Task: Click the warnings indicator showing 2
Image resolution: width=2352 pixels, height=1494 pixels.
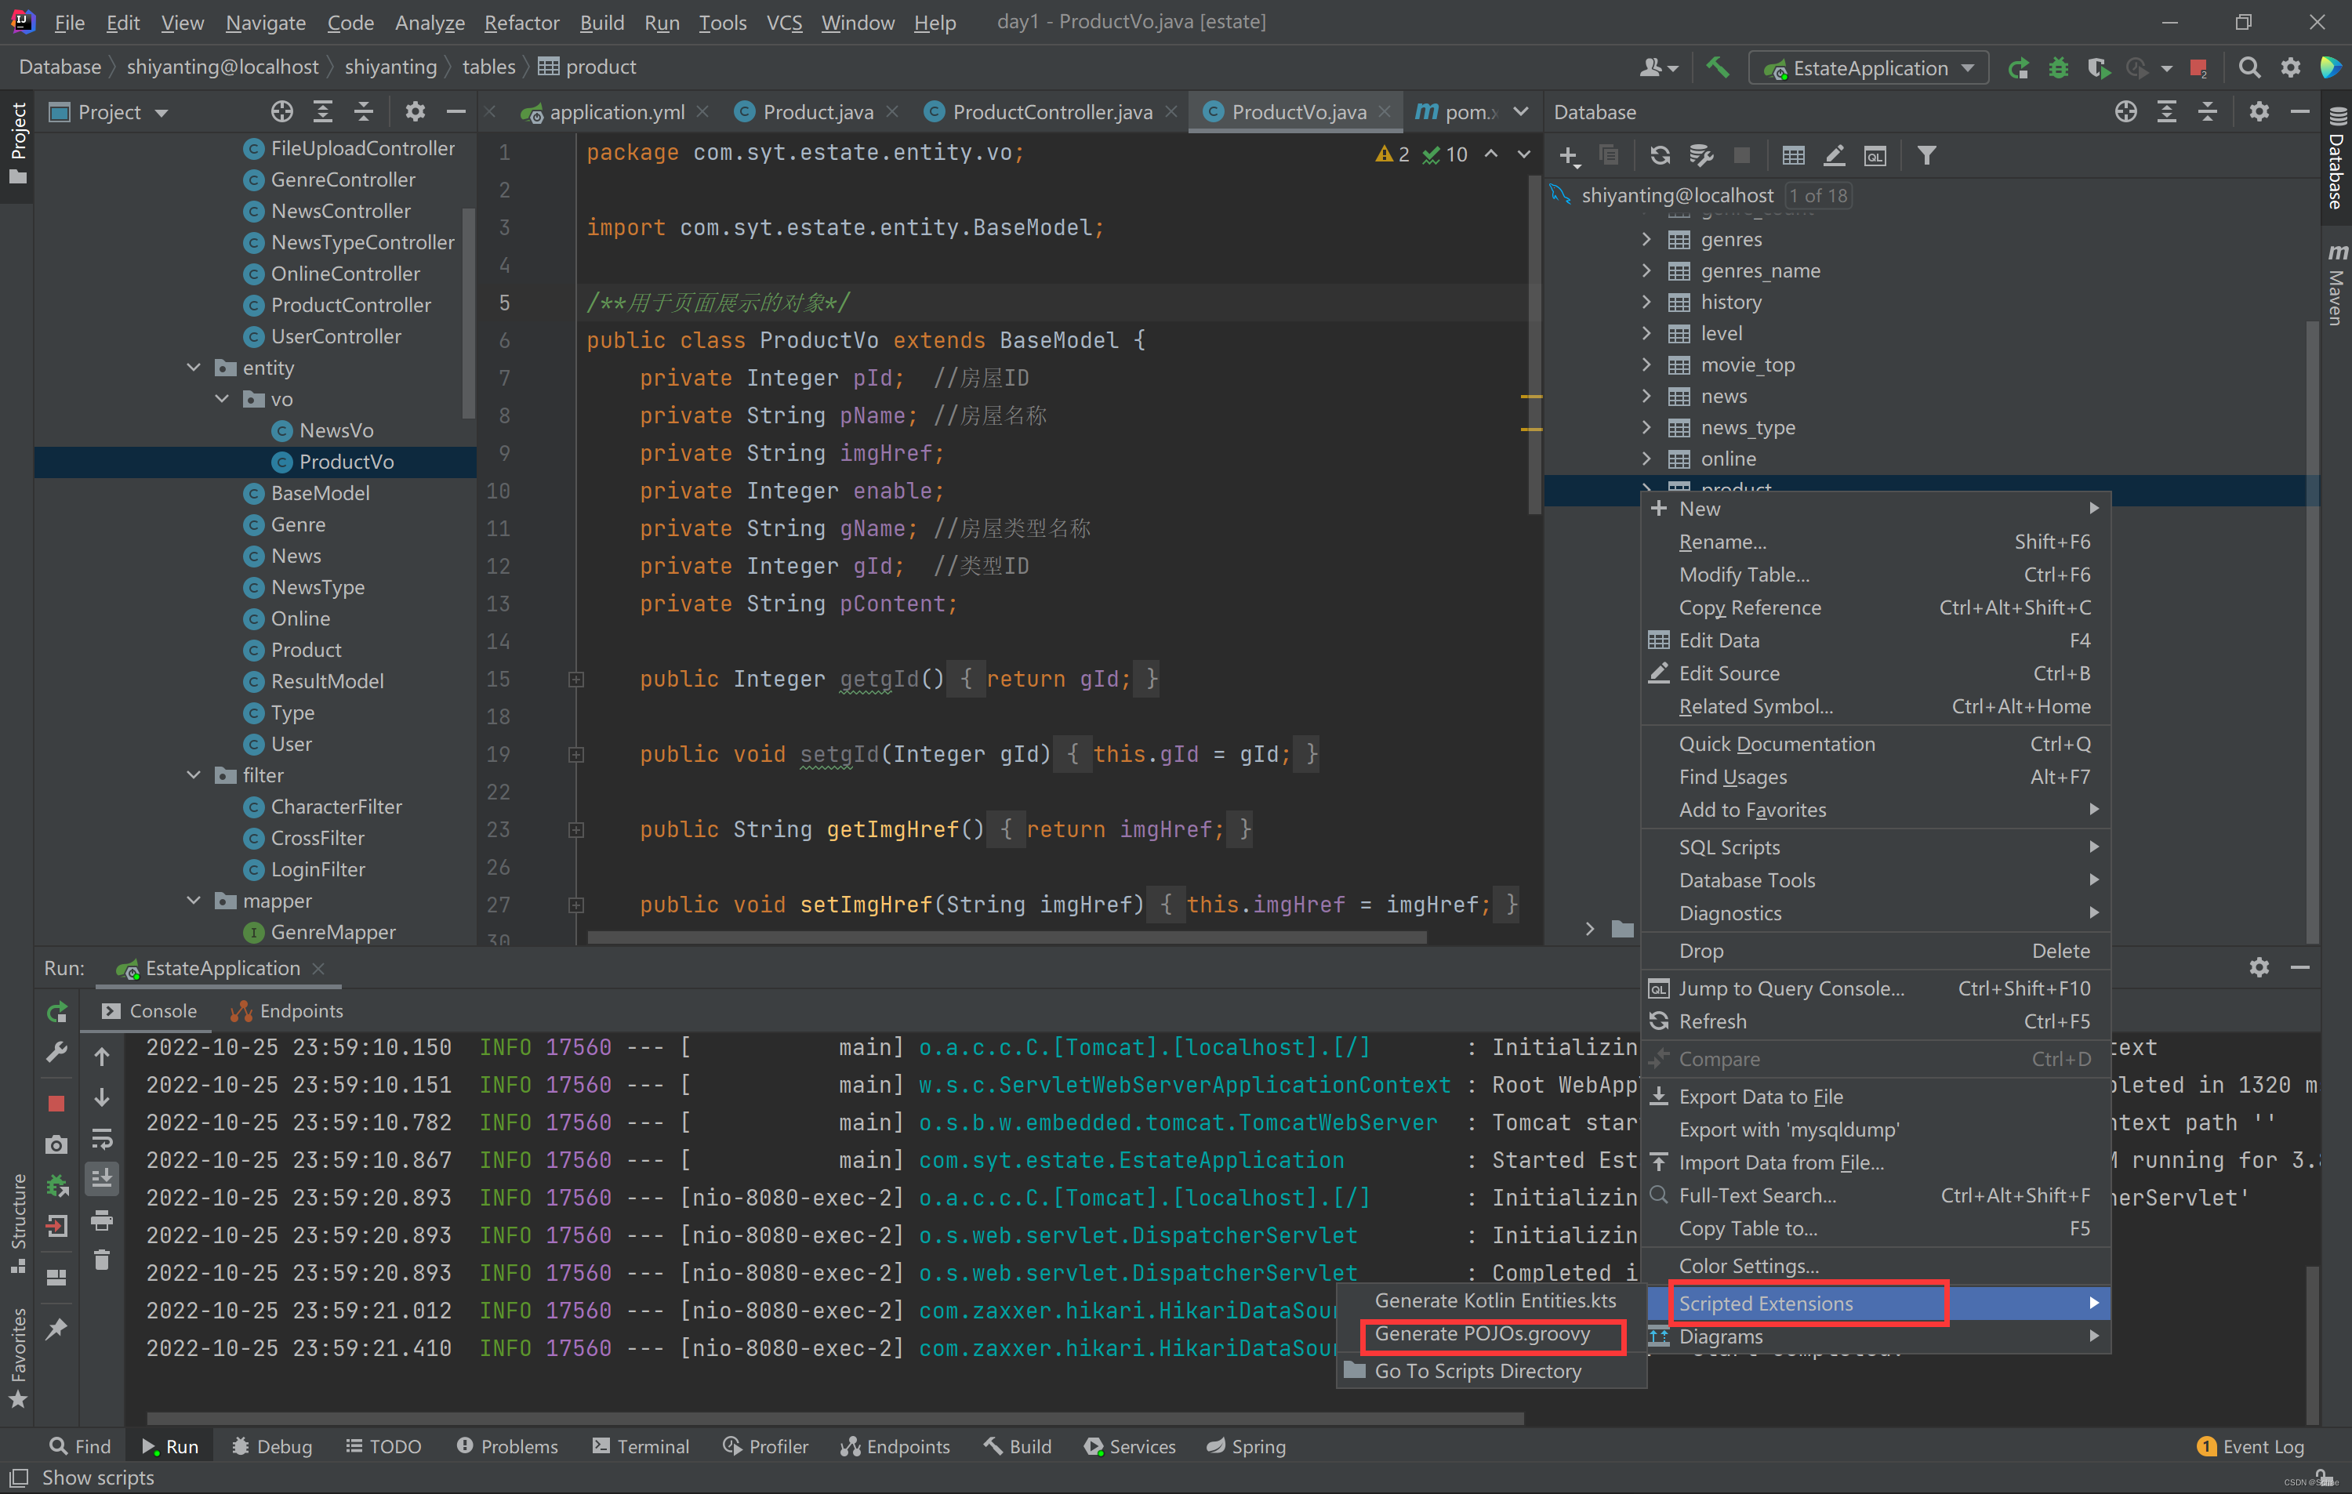Action: [x=1392, y=154]
